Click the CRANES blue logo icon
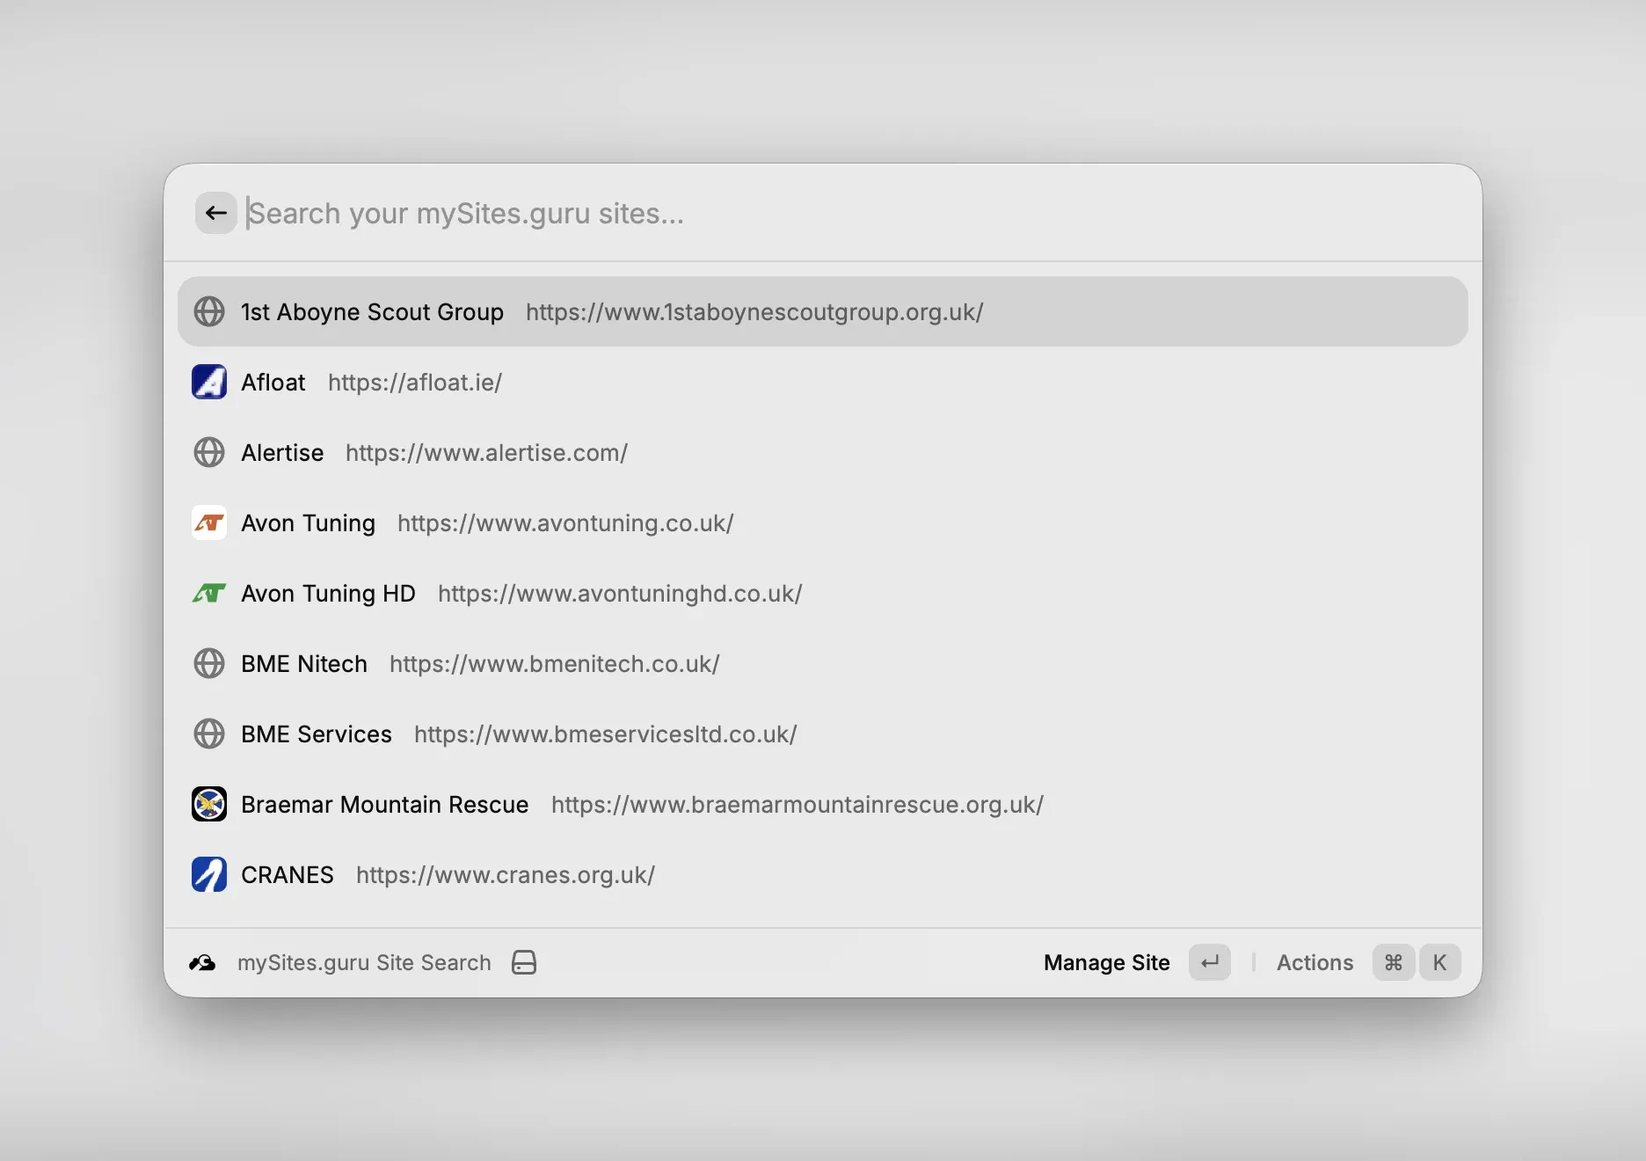This screenshot has width=1646, height=1161. click(x=208, y=874)
